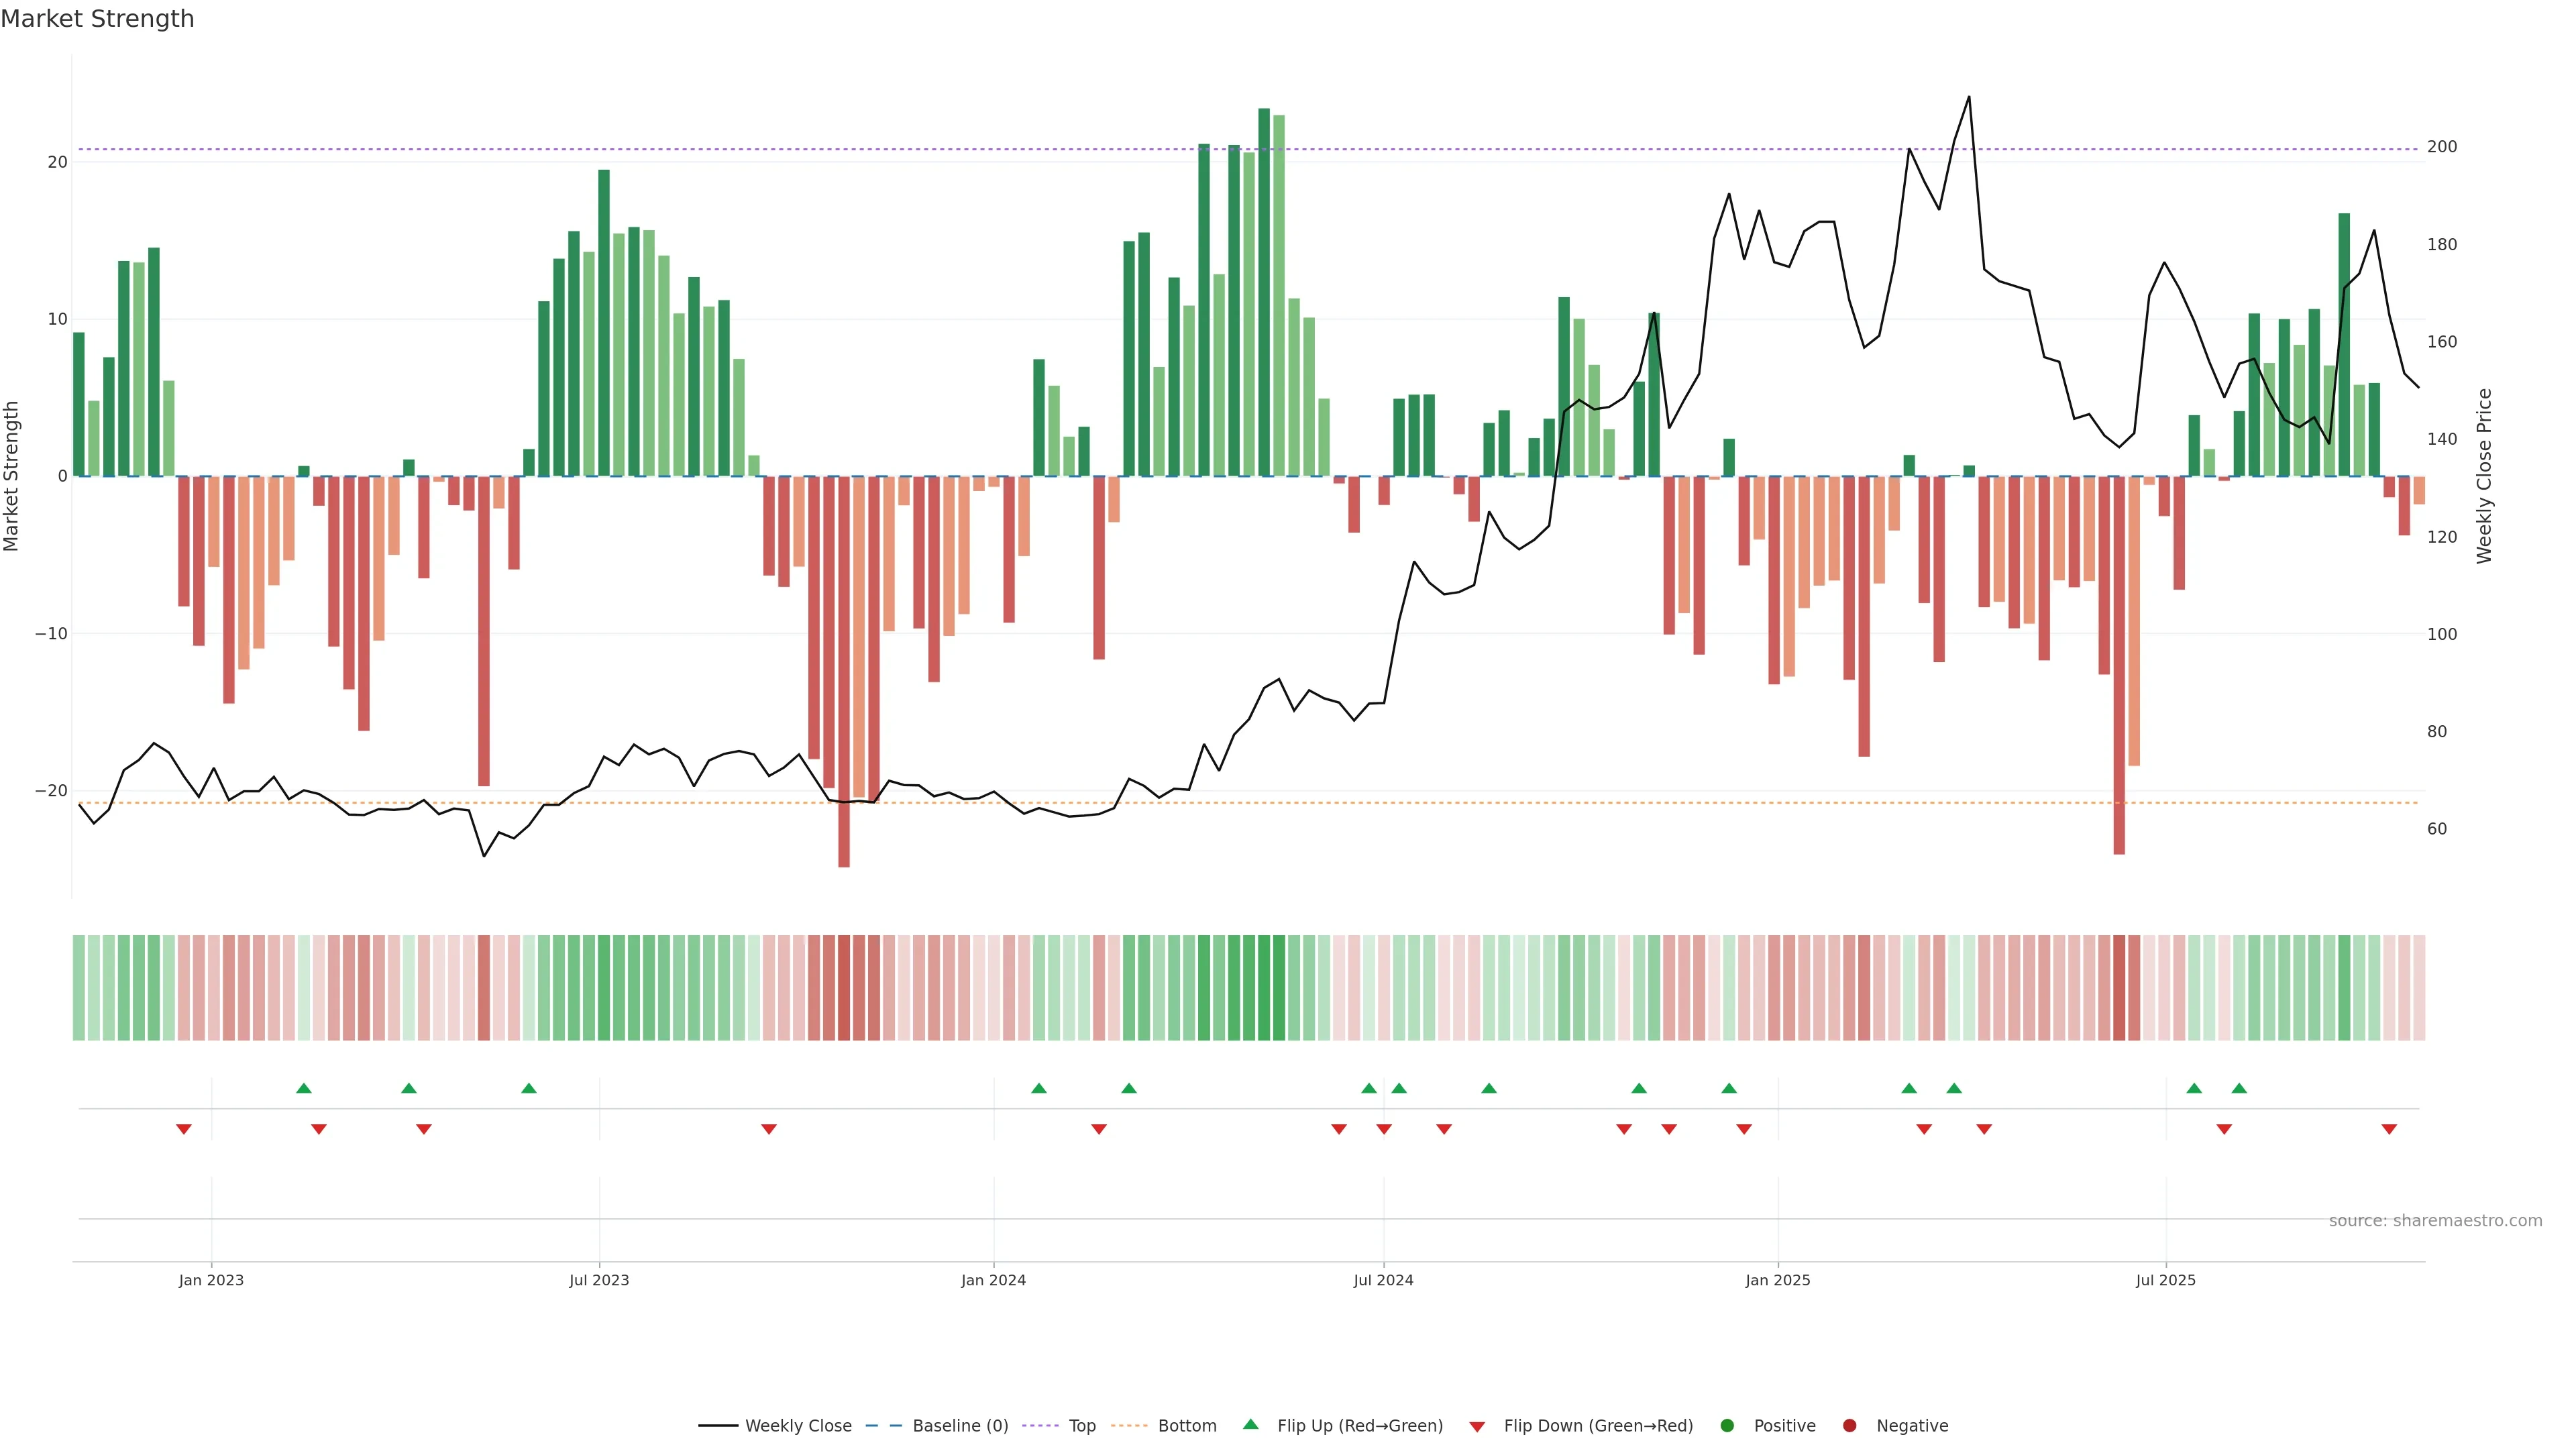Click the first green cell in the heatmap strip
2576x1449 pixels.
[79, 987]
